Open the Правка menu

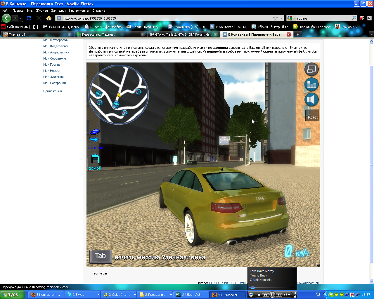[18, 11]
